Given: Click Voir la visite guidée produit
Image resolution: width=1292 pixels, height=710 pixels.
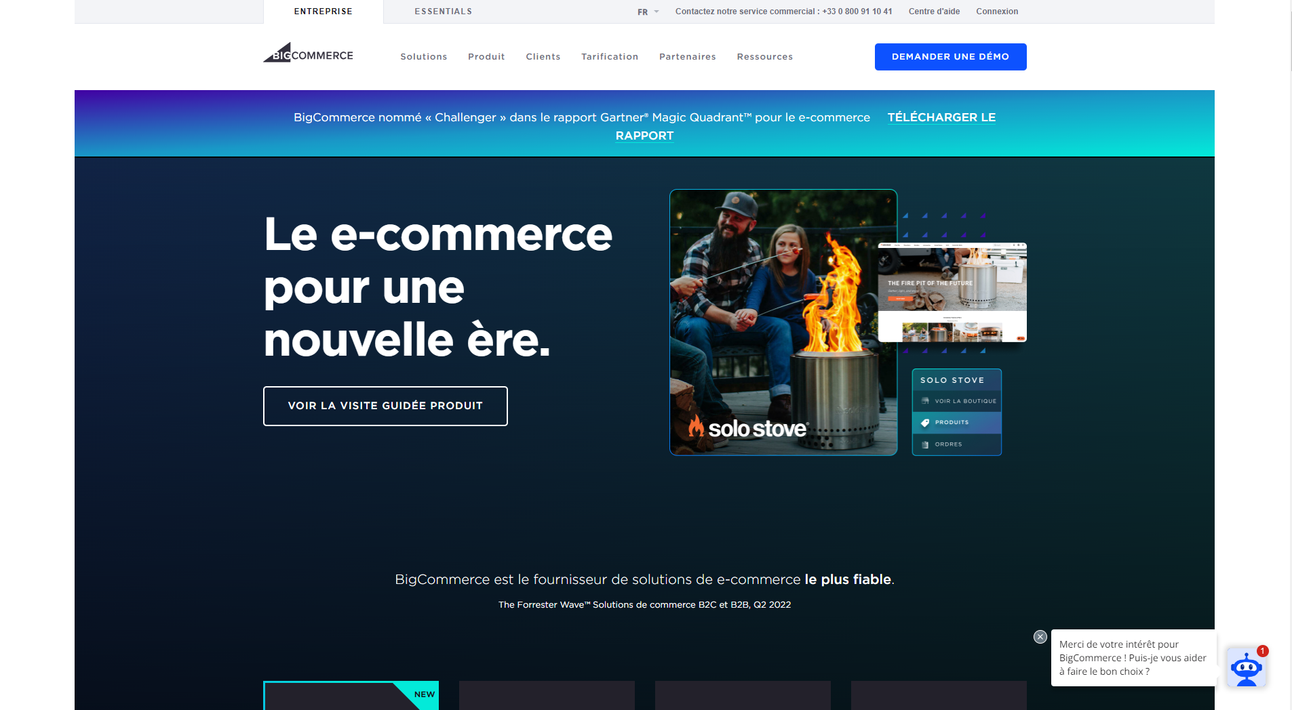Looking at the screenshot, I should pyautogui.click(x=385, y=406).
